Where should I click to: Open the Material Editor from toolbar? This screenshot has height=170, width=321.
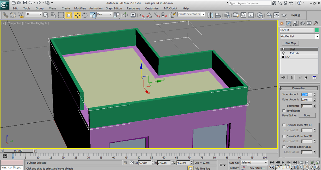260,15
